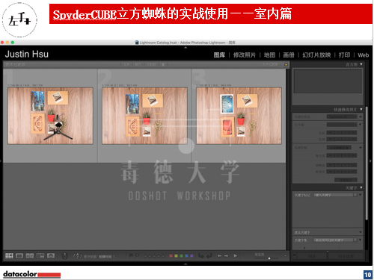Apply green color label
The image size is (374, 280).
point(181,256)
